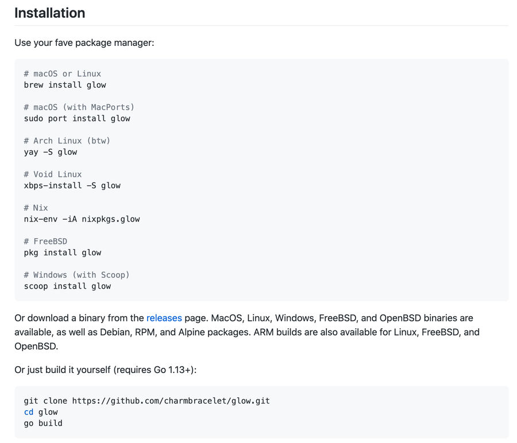Click the '# Nix' comment
The image size is (517, 443).
click(36, 208)
